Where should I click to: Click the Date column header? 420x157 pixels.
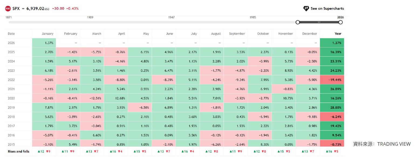point(11,34)
